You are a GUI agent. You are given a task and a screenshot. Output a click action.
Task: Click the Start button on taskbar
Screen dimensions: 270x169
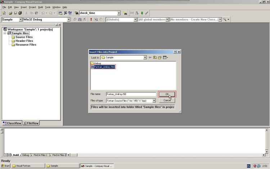tap(5, 166)
